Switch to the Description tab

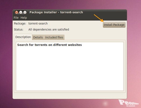pos(23,37)
